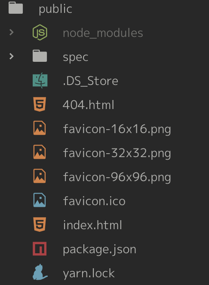Open the 404.html file
Screen dimensions: 209x285
pyautogui.click(x=89, y=105)
